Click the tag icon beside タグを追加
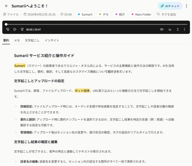 click(158, 14)
